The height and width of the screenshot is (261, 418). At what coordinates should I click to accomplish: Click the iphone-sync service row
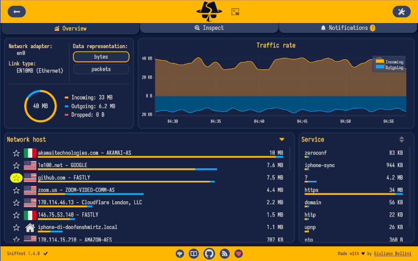354,166
